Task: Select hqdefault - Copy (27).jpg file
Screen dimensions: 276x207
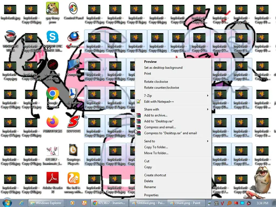Action: pyautogui.click(x=94, y=14)
